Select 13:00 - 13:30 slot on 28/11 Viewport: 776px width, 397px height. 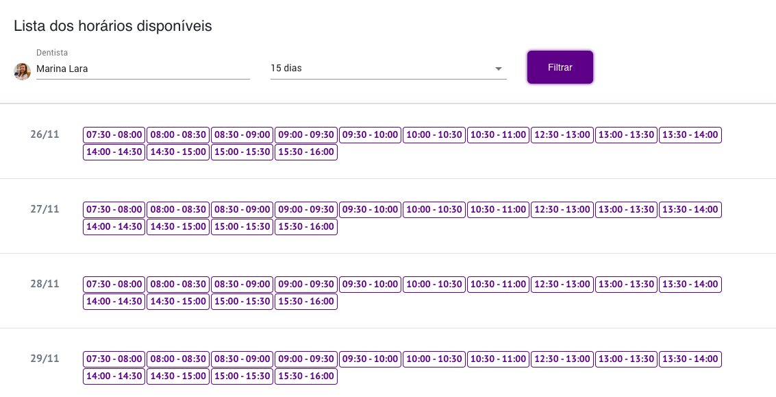click(x=626, y=285)
